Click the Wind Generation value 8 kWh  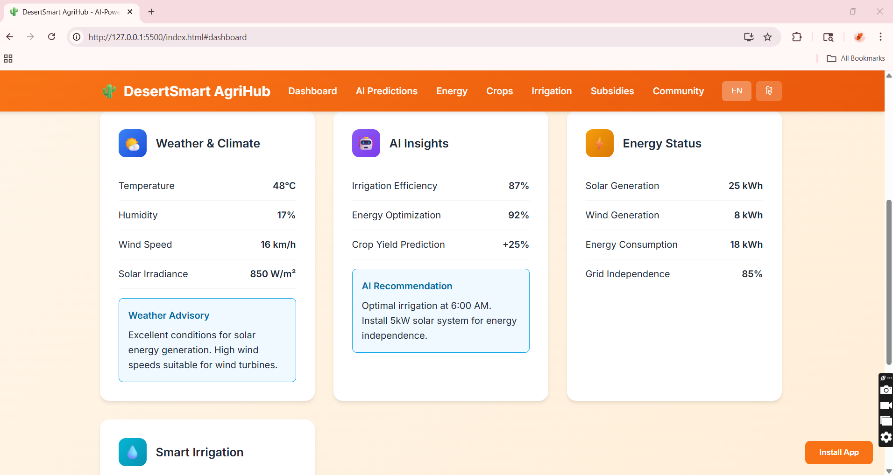coord(748,215)
